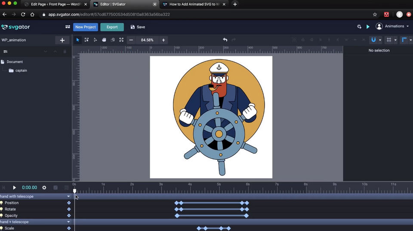Viewport: 413px width, 231px height.
Task: Click the fit-to-screen icon
Action: tap(121, 40)
